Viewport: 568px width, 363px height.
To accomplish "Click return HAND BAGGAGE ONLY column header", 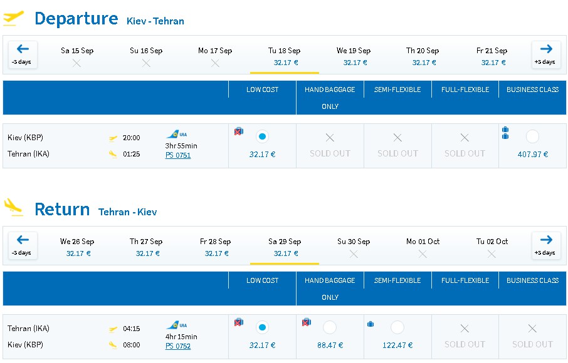I will click(330, 289).
